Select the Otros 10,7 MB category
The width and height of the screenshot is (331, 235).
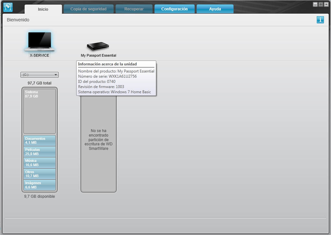40,174
